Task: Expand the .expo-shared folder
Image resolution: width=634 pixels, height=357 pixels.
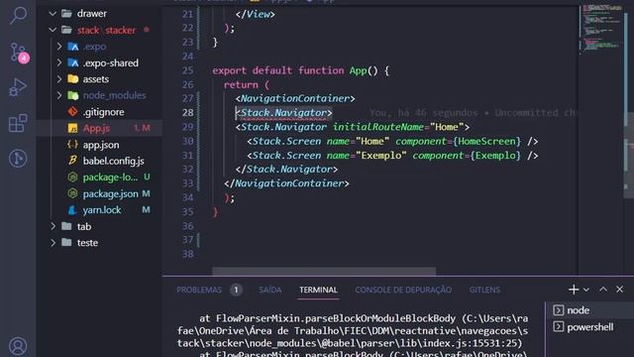Action: pos(59,62)
